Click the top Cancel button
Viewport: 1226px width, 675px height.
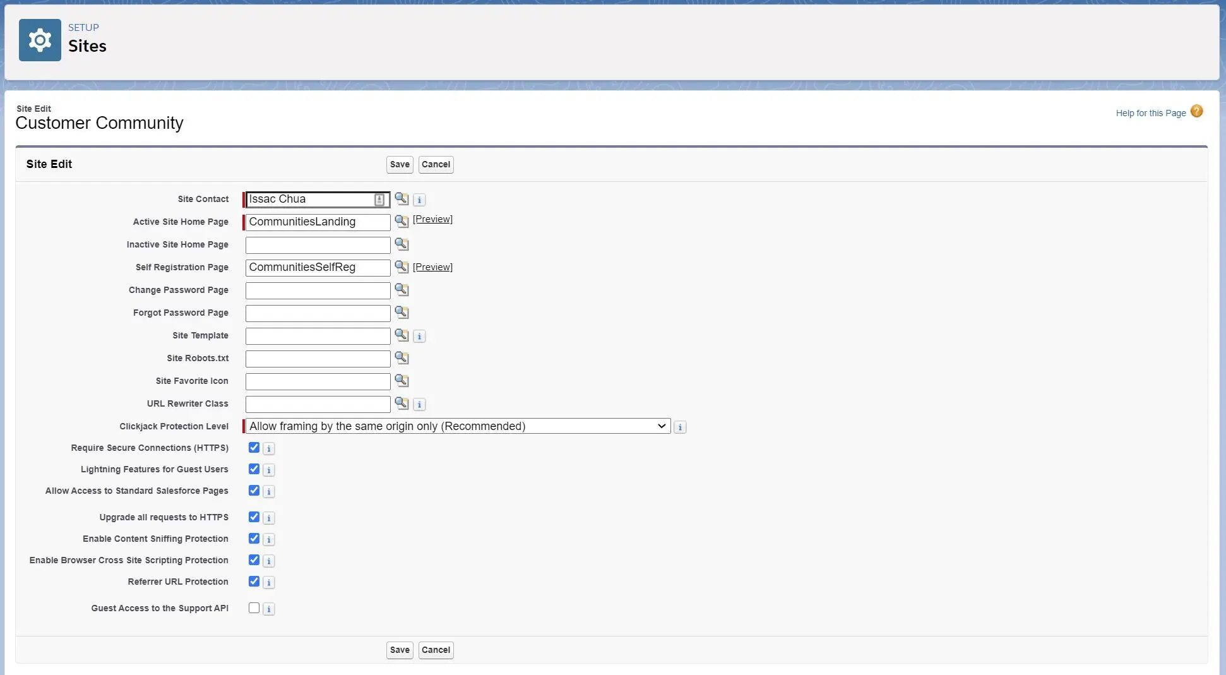[x=436, y=165]
